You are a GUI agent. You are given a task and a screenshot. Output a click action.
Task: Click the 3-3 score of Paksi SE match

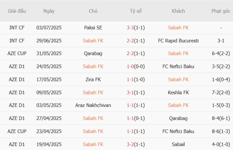tap(130, 28)
